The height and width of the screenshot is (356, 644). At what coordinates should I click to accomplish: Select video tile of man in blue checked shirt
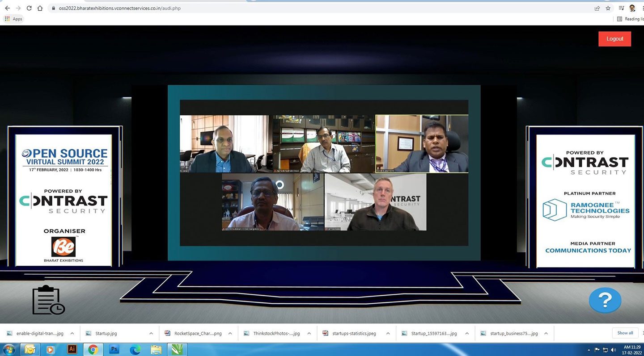coord(224,144)
